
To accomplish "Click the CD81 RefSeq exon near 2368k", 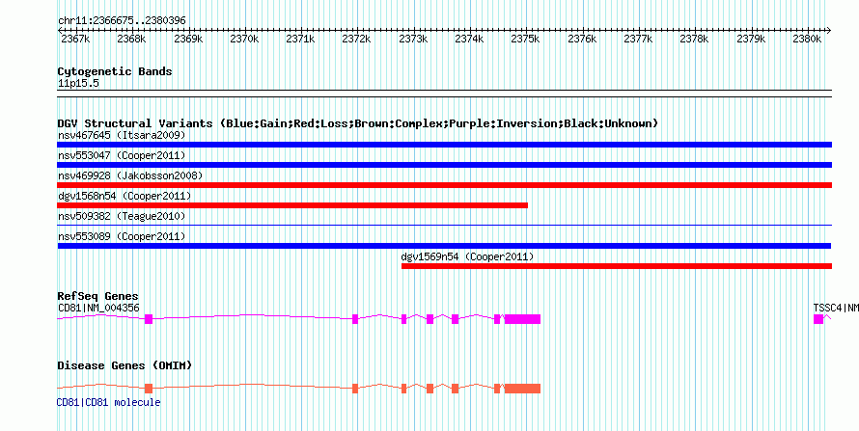I will coord(149,319).
